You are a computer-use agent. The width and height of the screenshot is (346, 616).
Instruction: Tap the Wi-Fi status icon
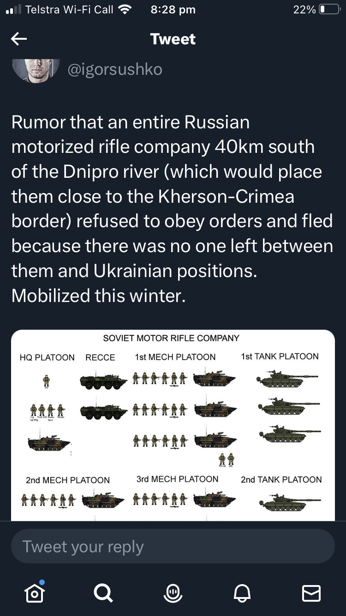tap(125, 9)
